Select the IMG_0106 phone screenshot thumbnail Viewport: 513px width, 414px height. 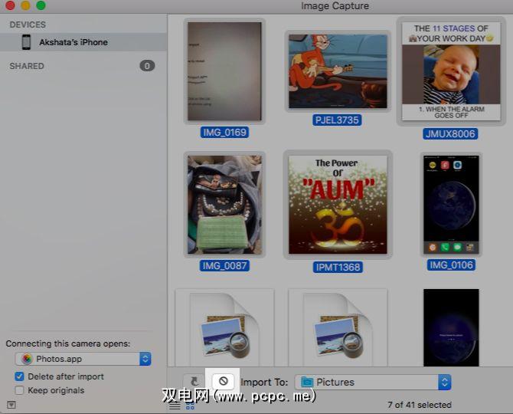click(451, 205)
